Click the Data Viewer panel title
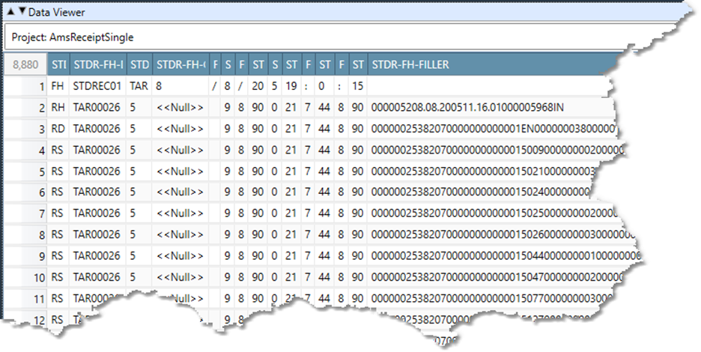This screenshot has width=701, height=352. tap(57, 12)
